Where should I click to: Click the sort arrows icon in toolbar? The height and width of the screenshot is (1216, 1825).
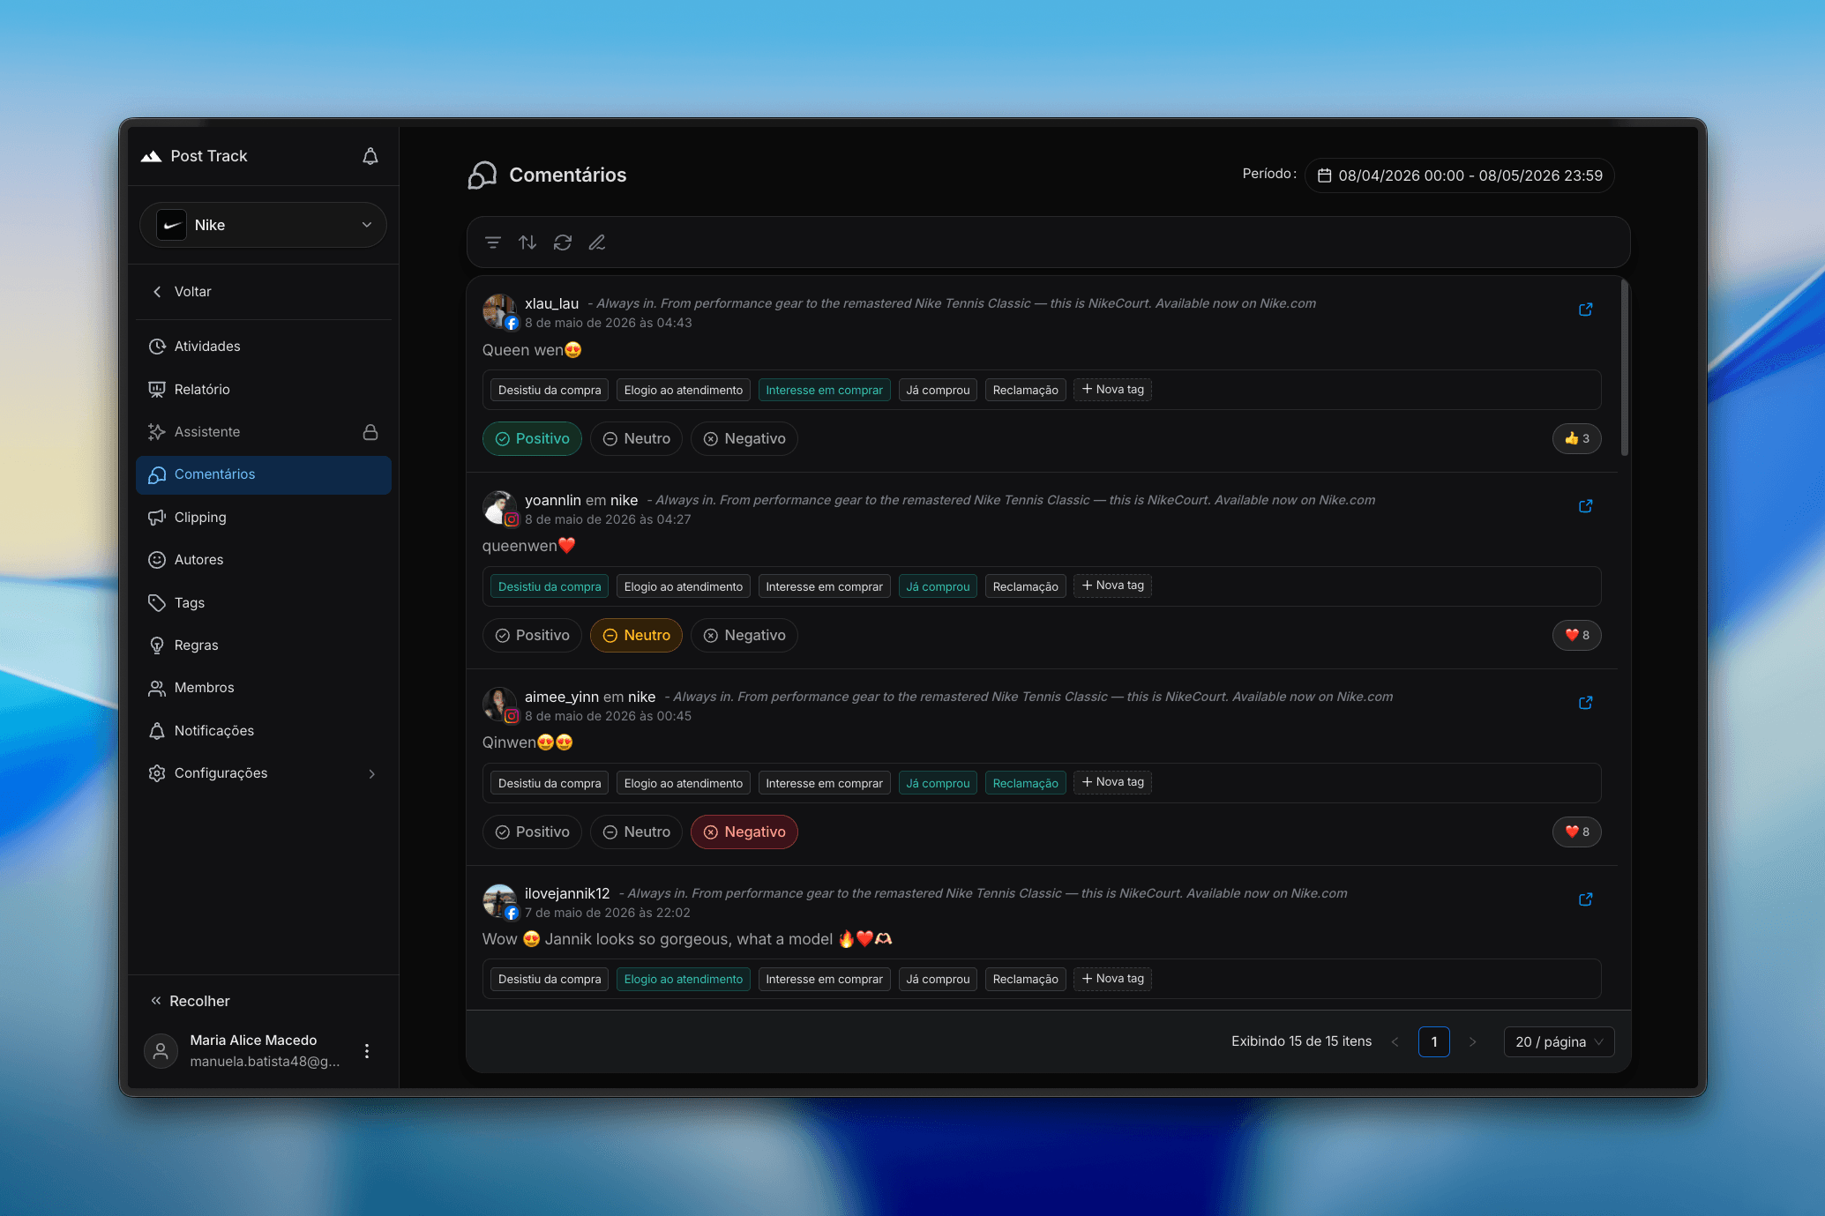[x=527, y=242]
